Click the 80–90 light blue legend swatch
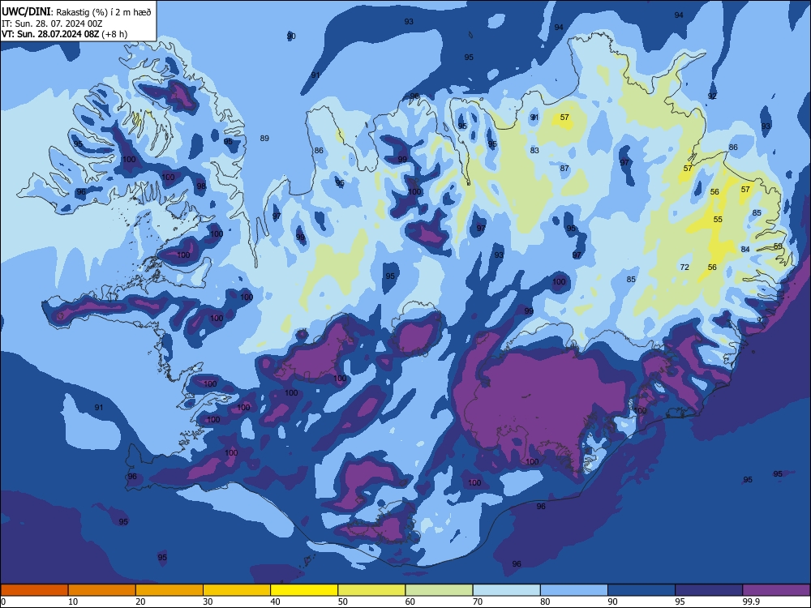The image size is (811, 608). click(574, 590)
